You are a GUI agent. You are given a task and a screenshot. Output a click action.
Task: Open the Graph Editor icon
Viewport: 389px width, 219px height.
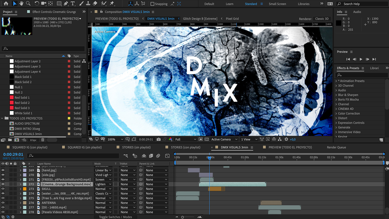167,156
